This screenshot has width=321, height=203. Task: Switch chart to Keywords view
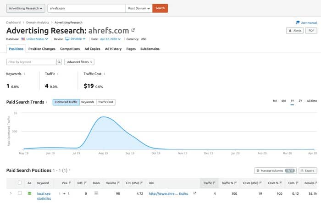(x=88, y=102)
